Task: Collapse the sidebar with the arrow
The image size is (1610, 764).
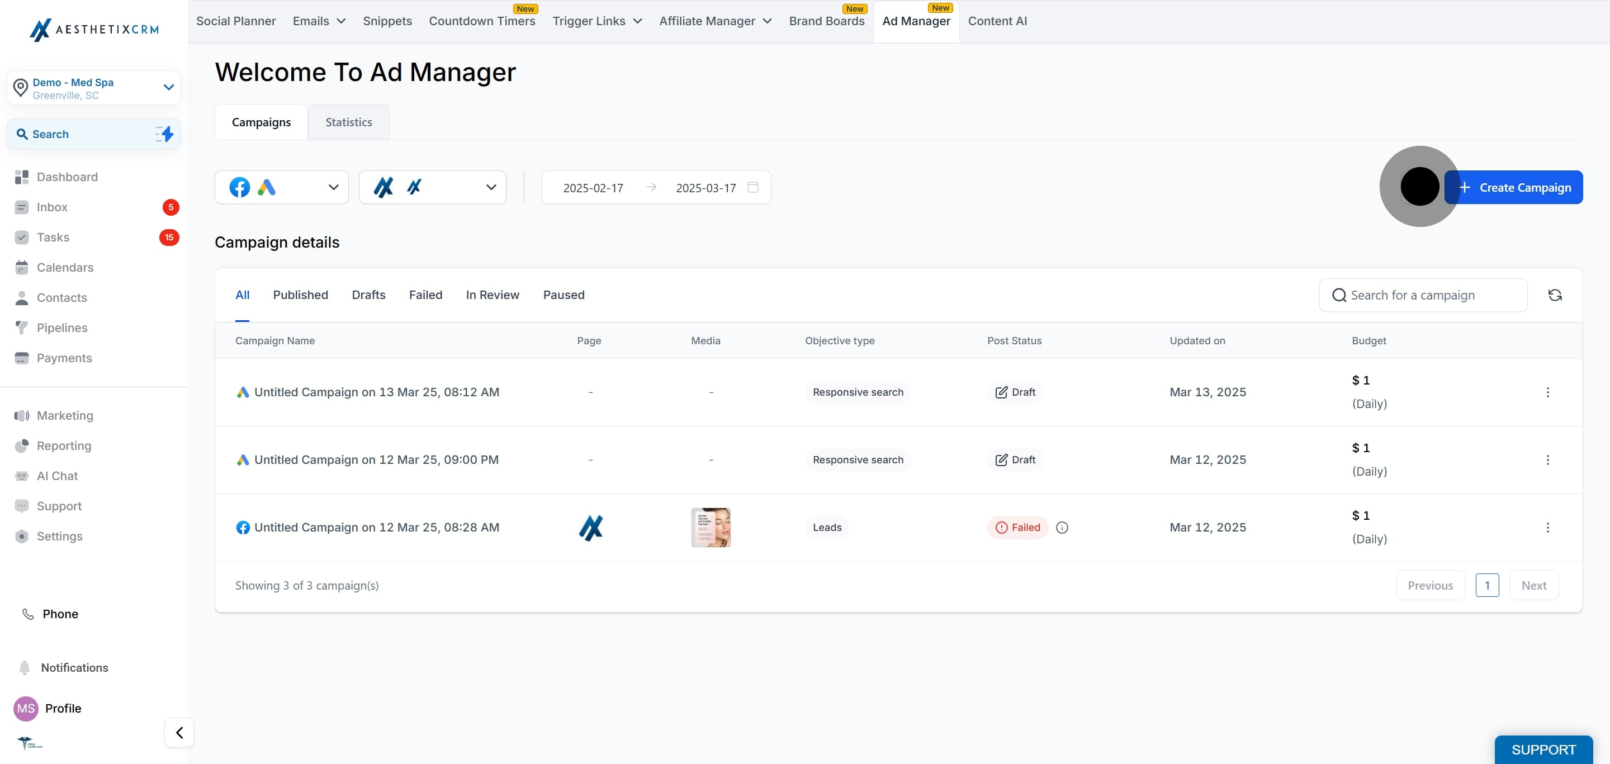Action: coord(179,732)
